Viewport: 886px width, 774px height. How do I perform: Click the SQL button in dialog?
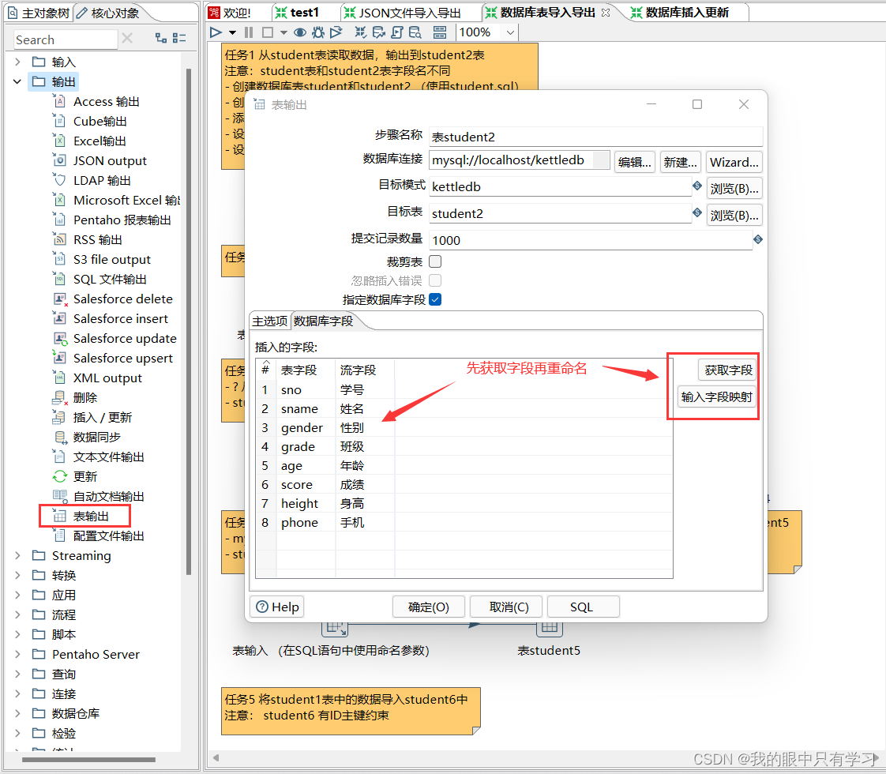[583, 607]
